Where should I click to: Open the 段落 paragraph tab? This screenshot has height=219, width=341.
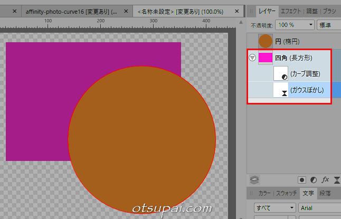[x=326, y=193]
